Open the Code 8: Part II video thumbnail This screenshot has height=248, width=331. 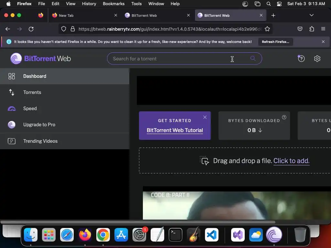(237, 205)
